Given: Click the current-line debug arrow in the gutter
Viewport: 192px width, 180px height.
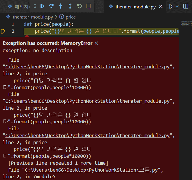Looking at the screenshot, I should click(3, 31).
